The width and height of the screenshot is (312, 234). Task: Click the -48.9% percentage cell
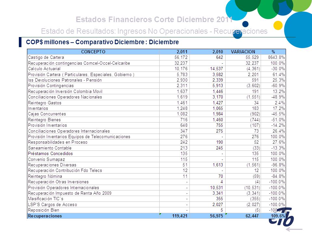pos(278,97)
